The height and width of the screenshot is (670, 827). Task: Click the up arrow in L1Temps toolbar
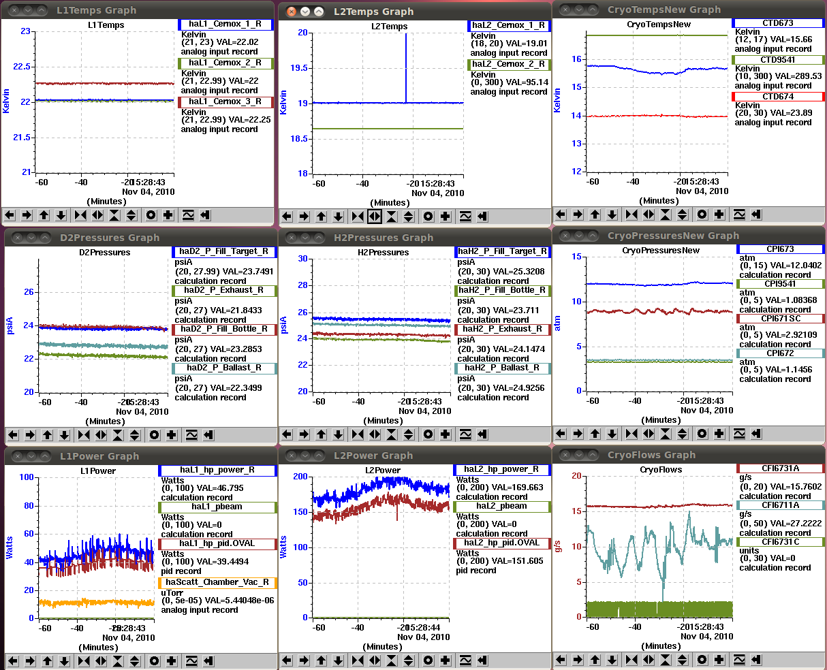pos(44,215)
